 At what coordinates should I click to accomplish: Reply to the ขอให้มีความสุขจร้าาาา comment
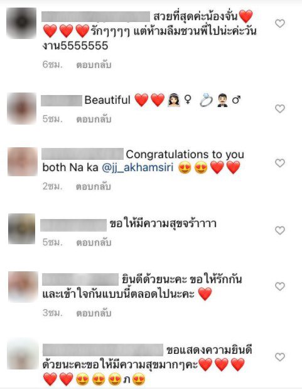pyautogui.click(x=94, y=242)
